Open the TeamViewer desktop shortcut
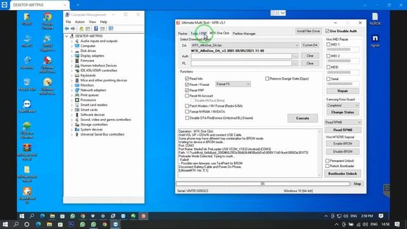Viewport: 407px width, 229px height. pos(27,106)
